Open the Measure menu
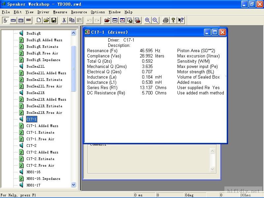 [60, 12]
